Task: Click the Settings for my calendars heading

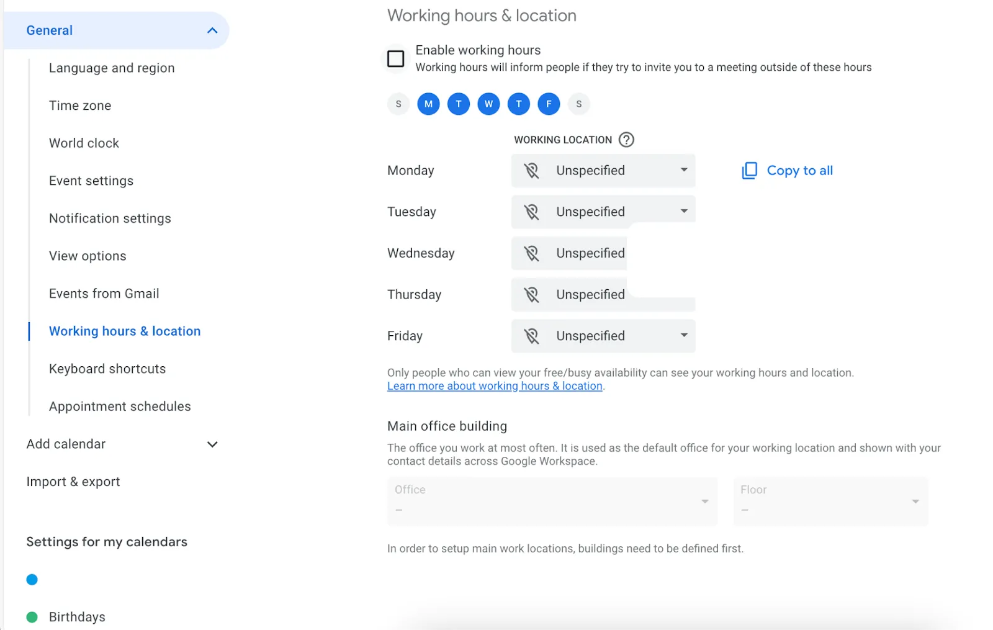Action: point(107,542)
